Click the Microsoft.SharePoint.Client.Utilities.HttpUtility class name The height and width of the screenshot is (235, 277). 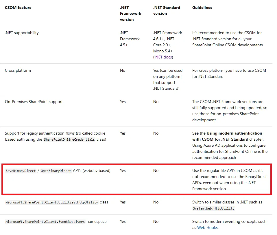pyautogui.click(x=52, y=202)
